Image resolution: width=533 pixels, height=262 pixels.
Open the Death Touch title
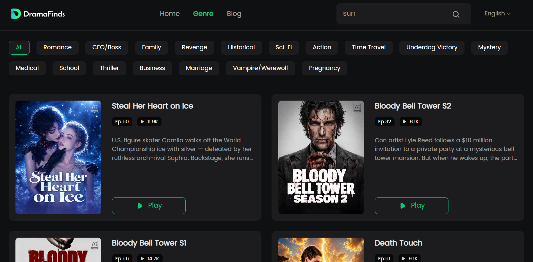pyautogui.click(x=398, y=243)
